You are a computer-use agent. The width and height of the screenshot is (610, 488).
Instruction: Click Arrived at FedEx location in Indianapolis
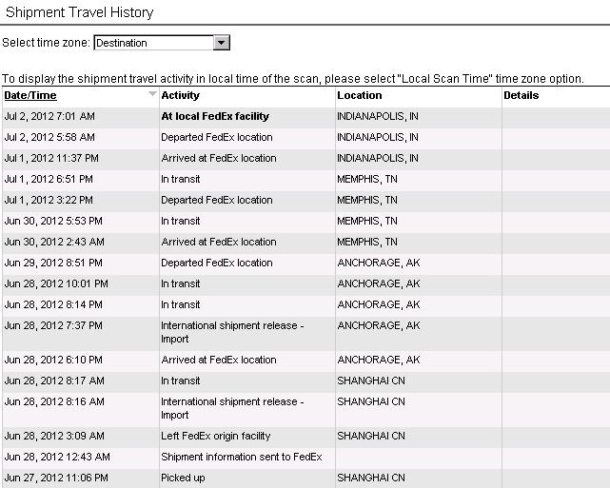(x=219, y=158)
